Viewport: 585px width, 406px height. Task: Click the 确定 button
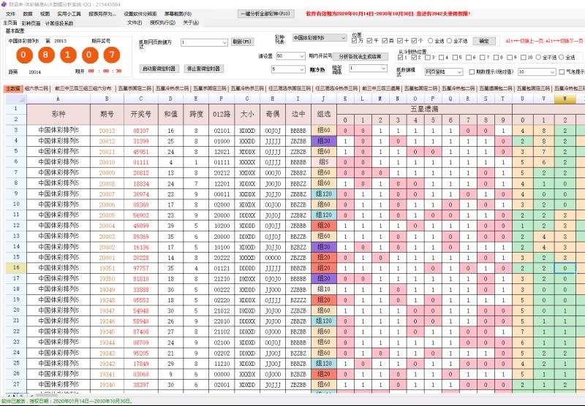(x=484, y=41)
